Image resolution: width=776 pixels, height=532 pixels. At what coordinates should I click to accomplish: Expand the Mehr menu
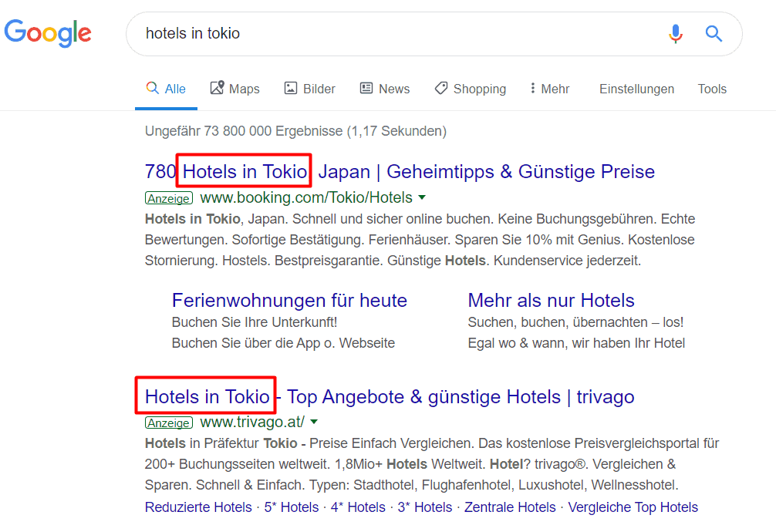point(549,89)
